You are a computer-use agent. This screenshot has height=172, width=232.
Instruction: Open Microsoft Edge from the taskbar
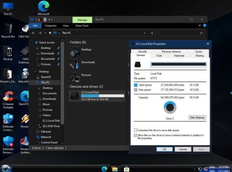click(104, 169)
